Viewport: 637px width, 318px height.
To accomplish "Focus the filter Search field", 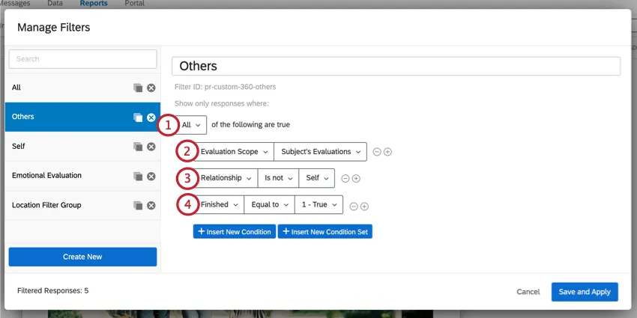I will click(82, 59).
